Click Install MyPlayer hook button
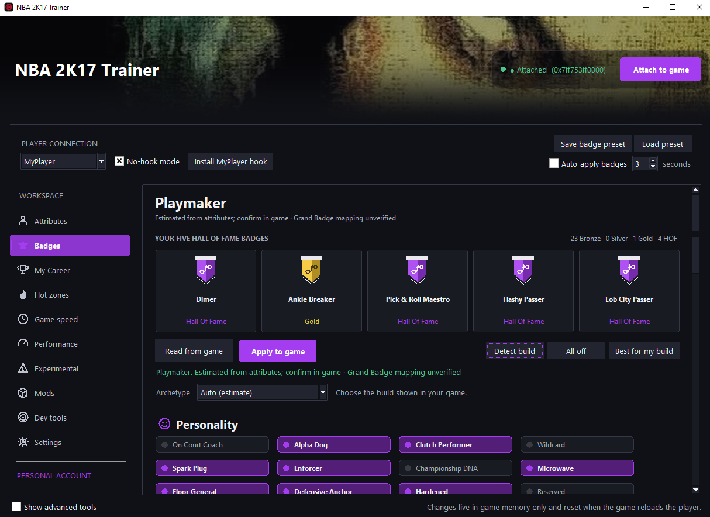Image resolution: width=710 pixels, height=517 pixels. pyautogui.click(x=230, y=161)
